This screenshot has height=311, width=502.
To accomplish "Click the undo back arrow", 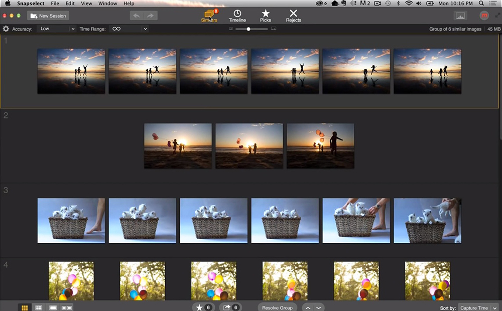I will [x=136, y=16].
